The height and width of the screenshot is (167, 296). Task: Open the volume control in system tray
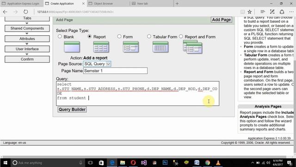268,163
